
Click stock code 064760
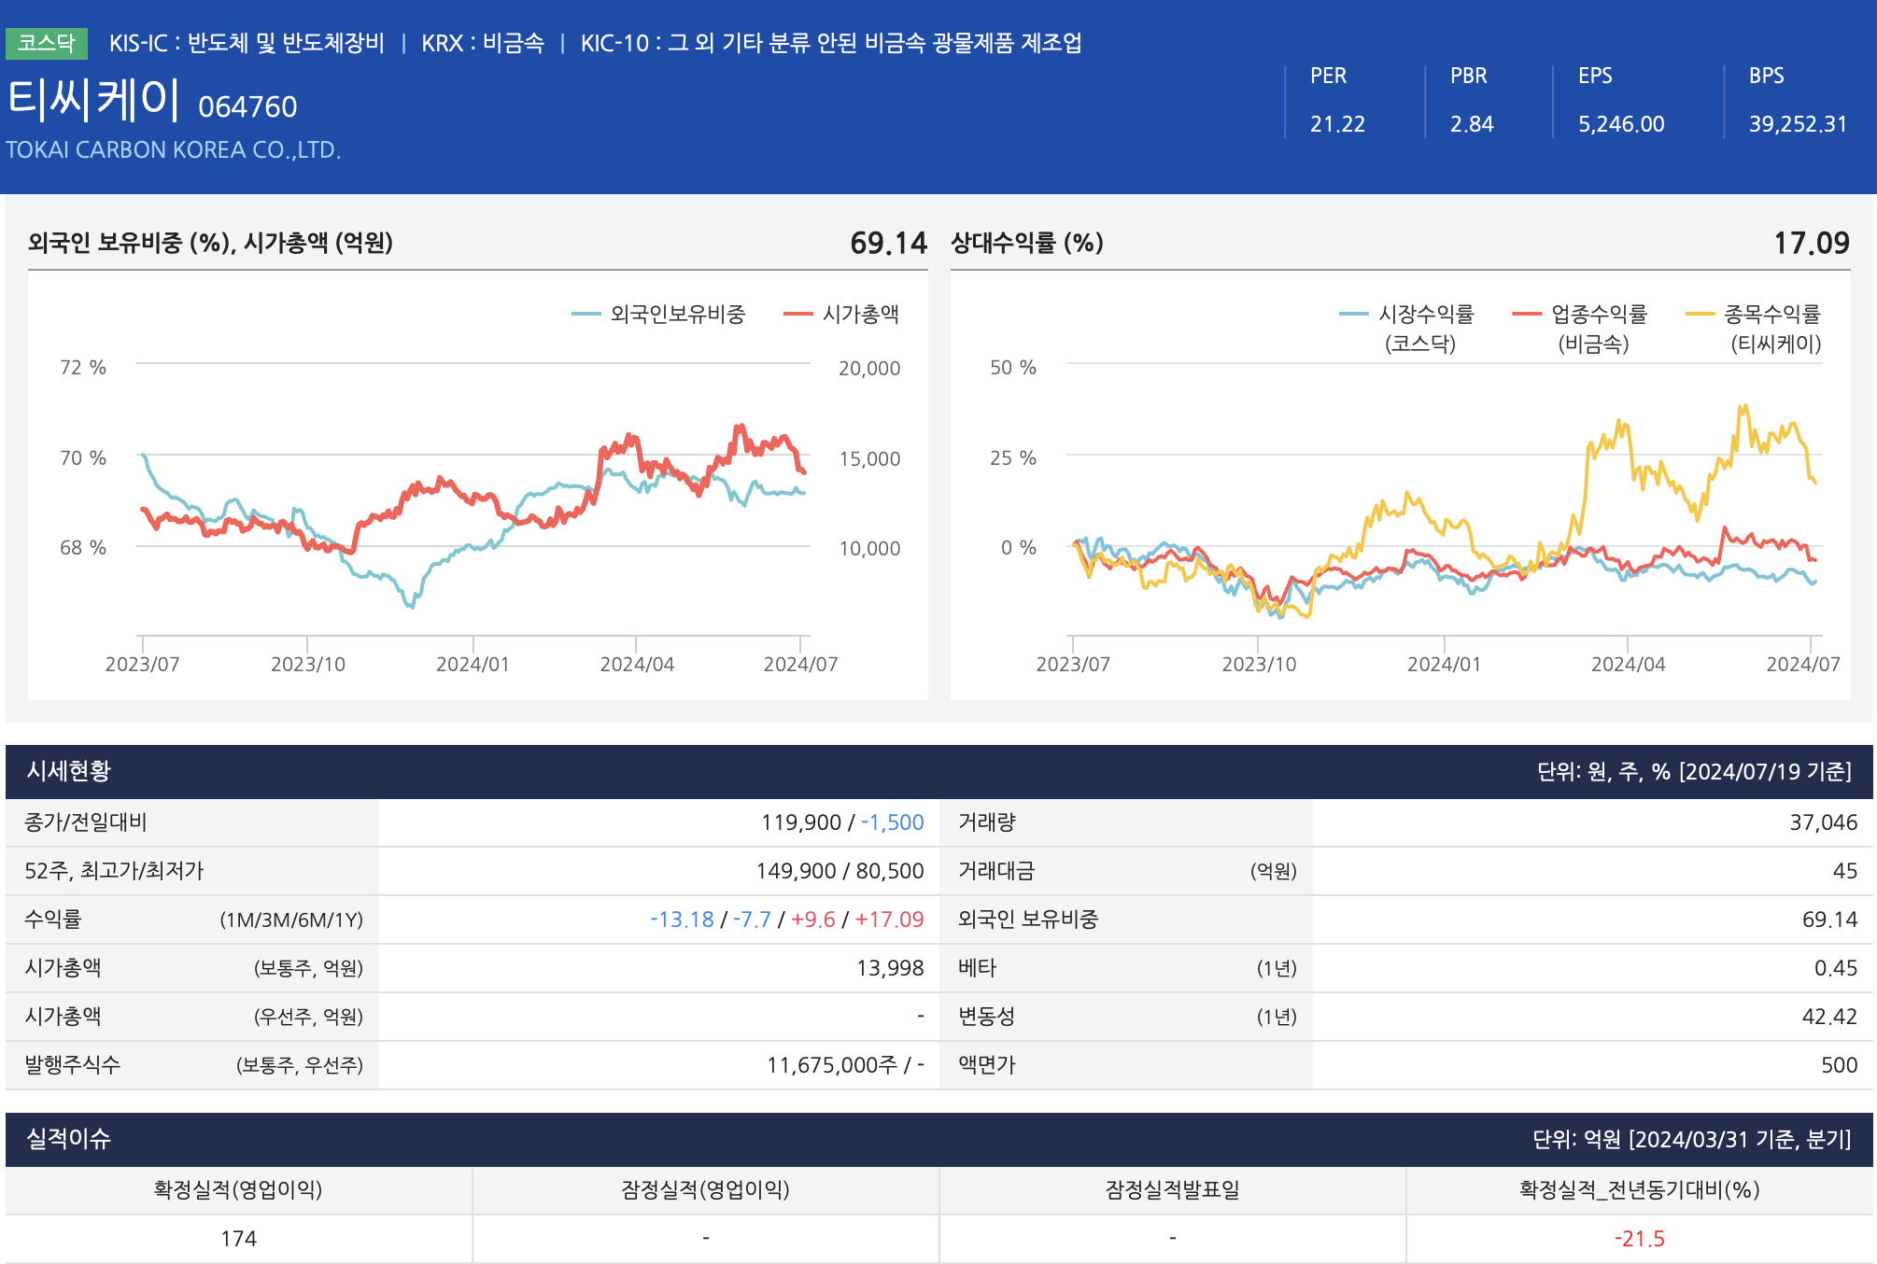pyautogui.click(x=247, y=107)
